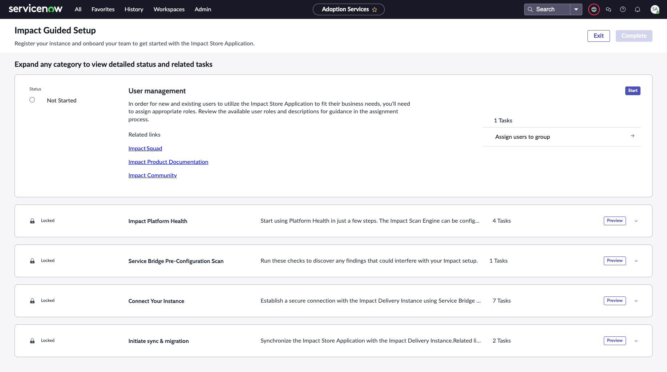
Task: Click the 4 Tasks count
Action: pos(502,221)
